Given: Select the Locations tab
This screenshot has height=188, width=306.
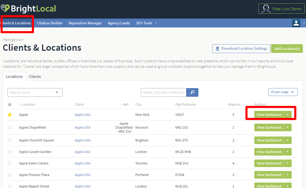Looking at the screenshot, I should point(14,77).
